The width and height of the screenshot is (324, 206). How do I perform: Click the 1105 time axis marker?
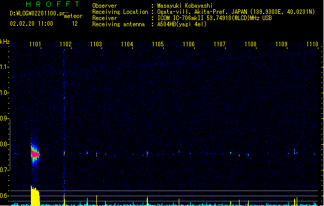click(x=158, y=44)
